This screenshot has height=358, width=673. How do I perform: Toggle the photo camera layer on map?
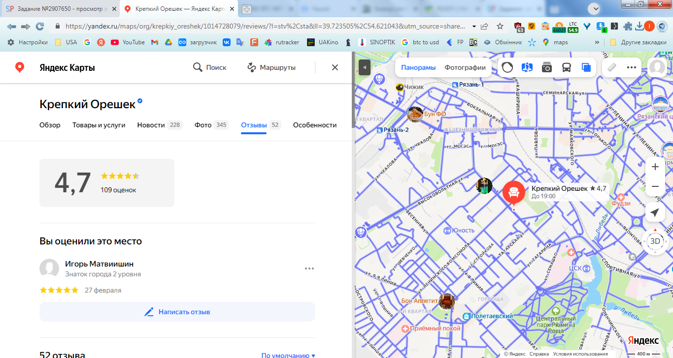(547, 67)
